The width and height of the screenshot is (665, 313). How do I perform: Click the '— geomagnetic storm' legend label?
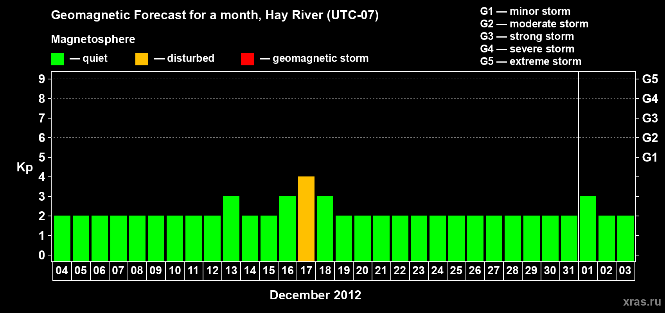314,59
